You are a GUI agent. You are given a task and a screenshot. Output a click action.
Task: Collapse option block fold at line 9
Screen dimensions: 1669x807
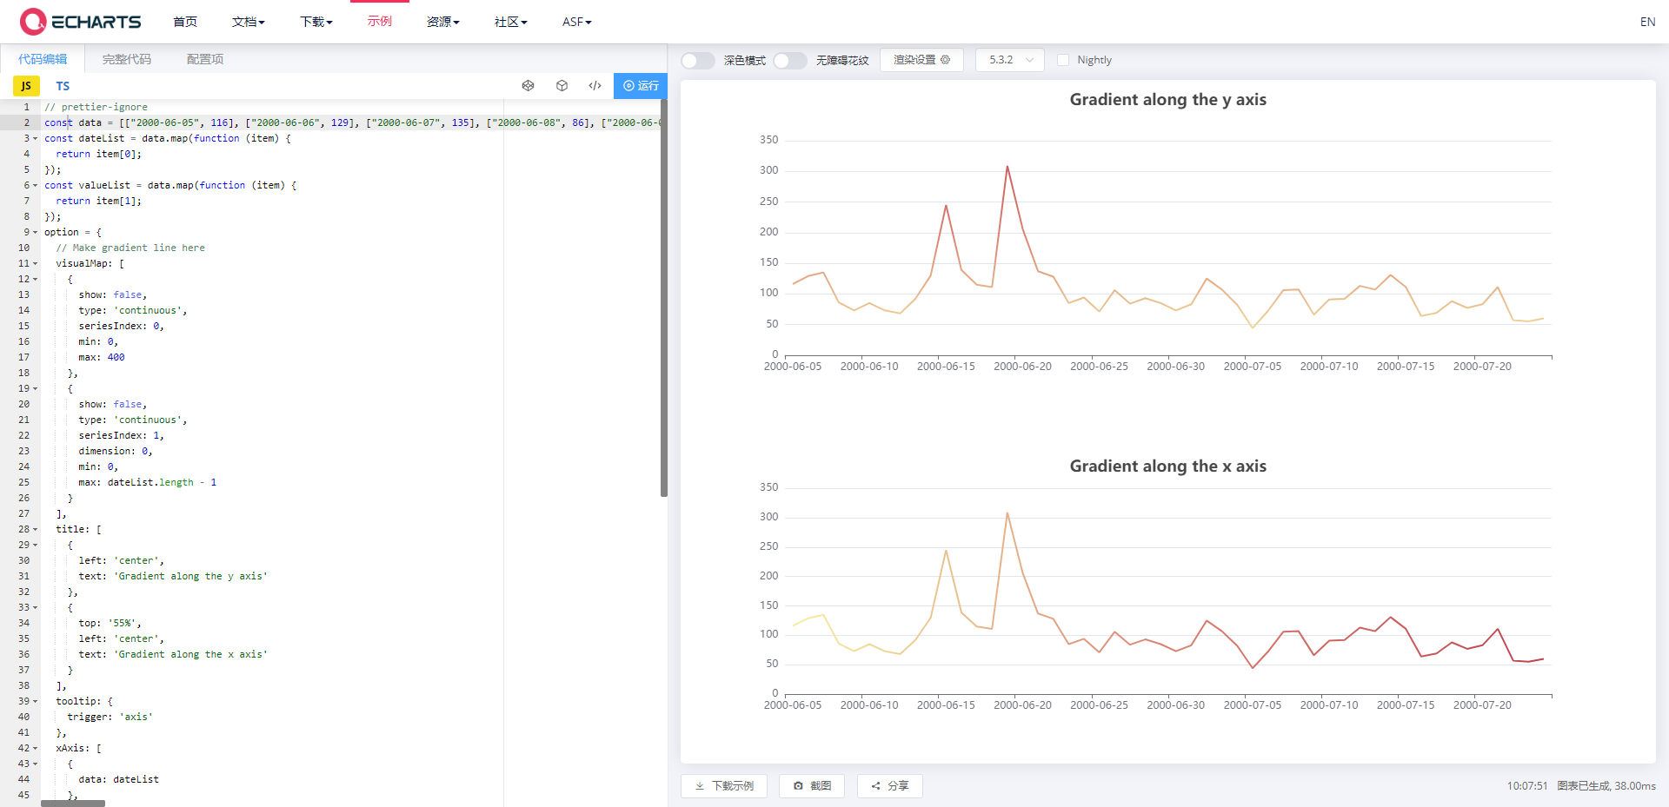(35, 233)
